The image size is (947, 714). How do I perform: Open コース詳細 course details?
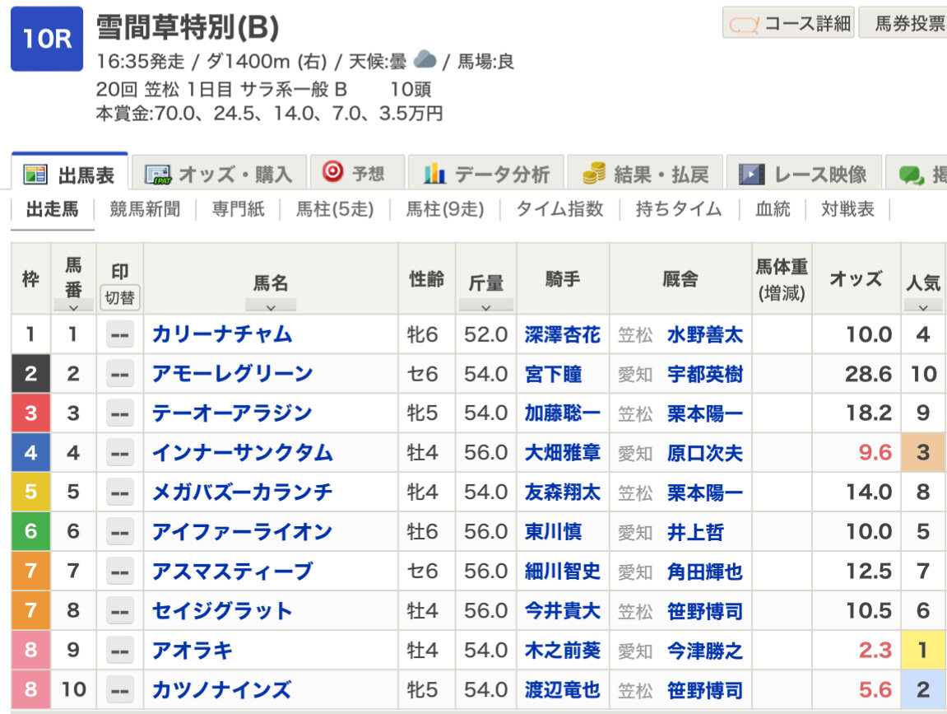[788, 24]
